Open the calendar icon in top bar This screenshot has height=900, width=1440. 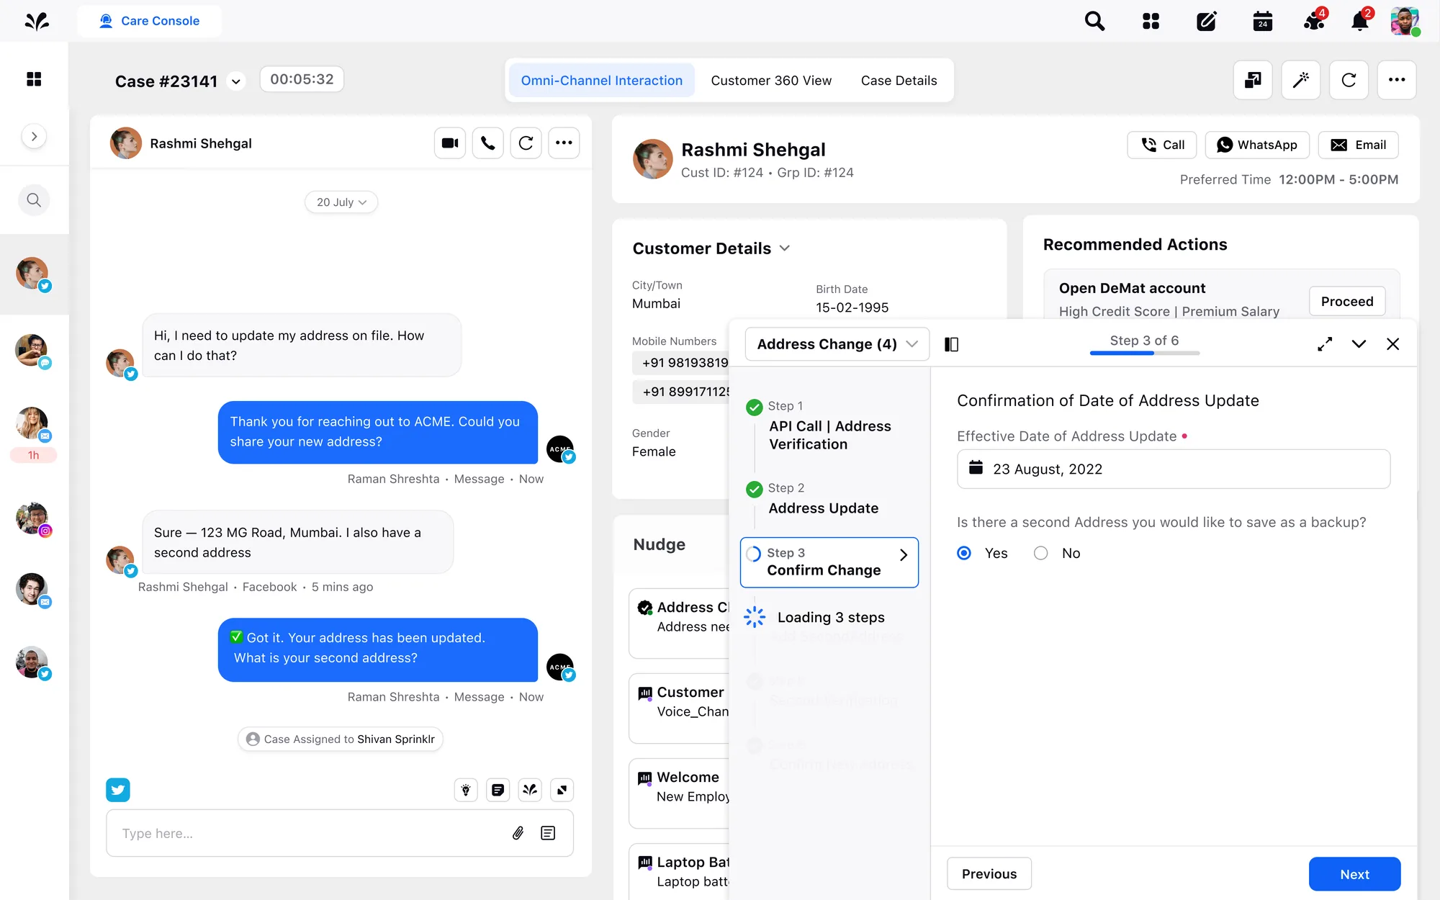(x=1262, y=21)
